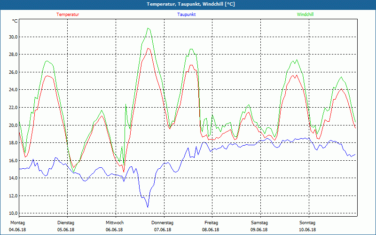Image resolution: width=376 pixels, height=235 pixels.
Task: Click the date 09.06.18
Action: click(x=259, y=230)
